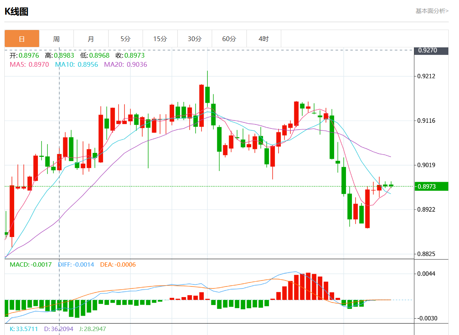Click the 0.9116 axis label
This screenshot has height=335, width=459.
pos(426,120)
